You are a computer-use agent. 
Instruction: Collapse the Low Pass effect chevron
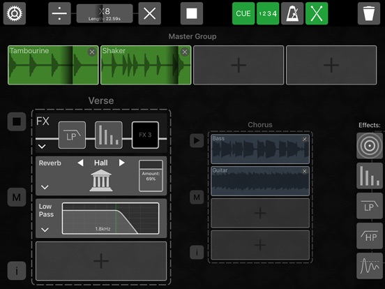pos(45,230)
